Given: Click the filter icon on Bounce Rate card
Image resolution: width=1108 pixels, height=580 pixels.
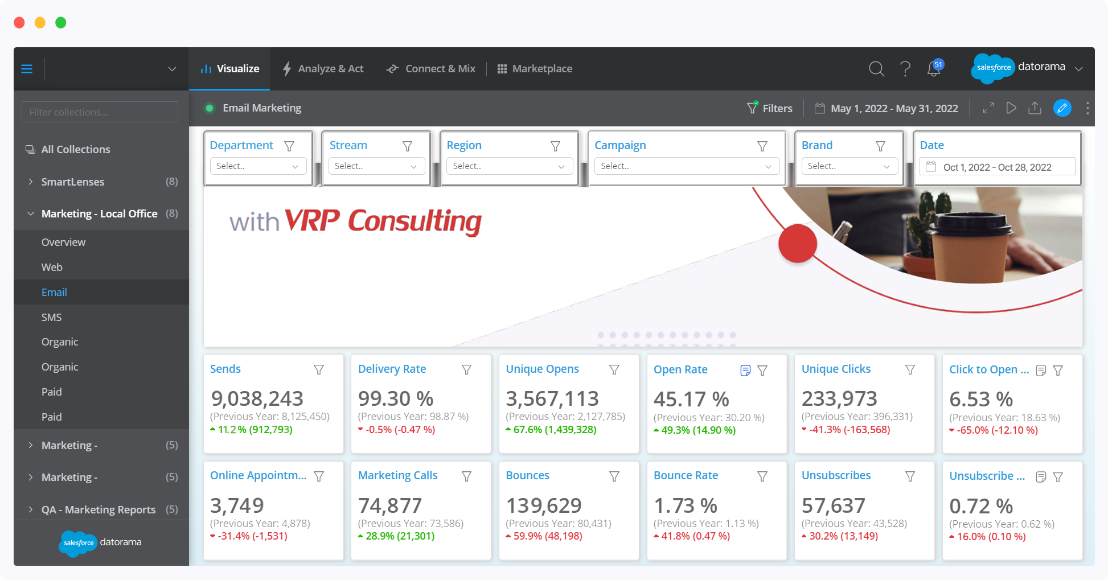Looking at the screenshot, I should coord(762,476).
